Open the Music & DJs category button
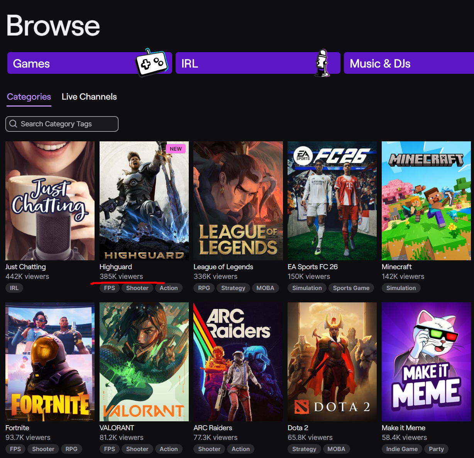This screenshot has width=474, height=458. [x=408, y=63]
